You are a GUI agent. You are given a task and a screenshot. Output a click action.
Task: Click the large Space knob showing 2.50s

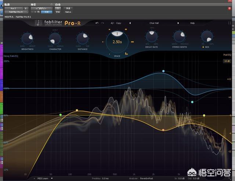pyautogui.click(x=117, y=42)
